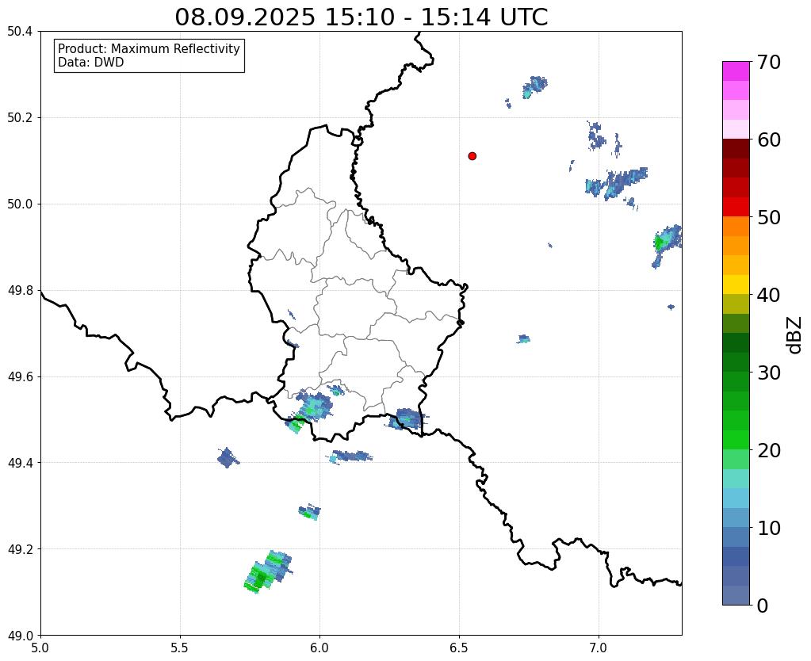Screen dimensions: 811x661
Task: Click longitude axis label 7.0
Action: [599, 648]
